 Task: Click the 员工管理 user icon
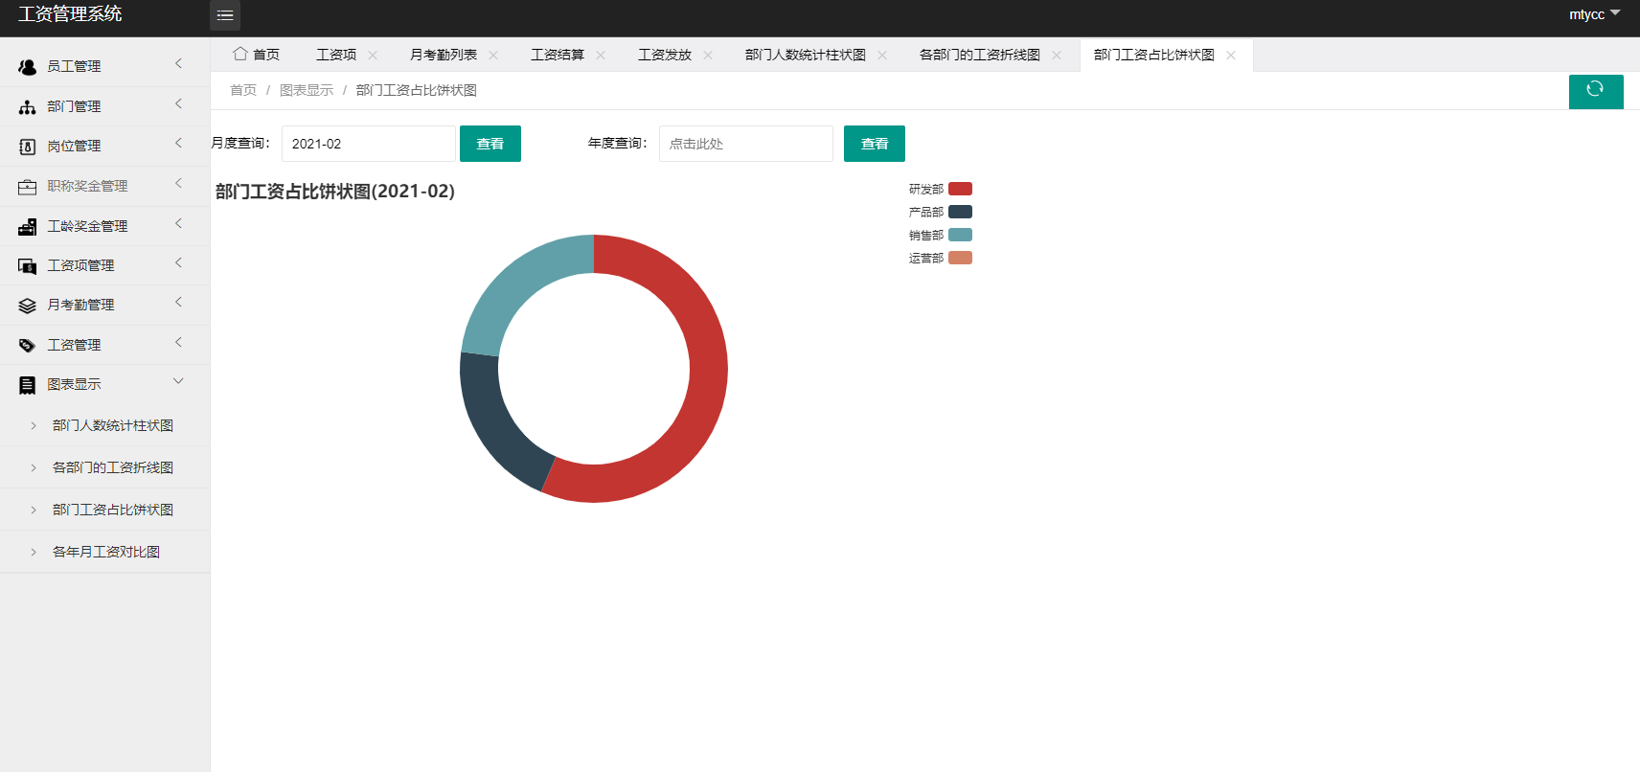pos(27,66)
